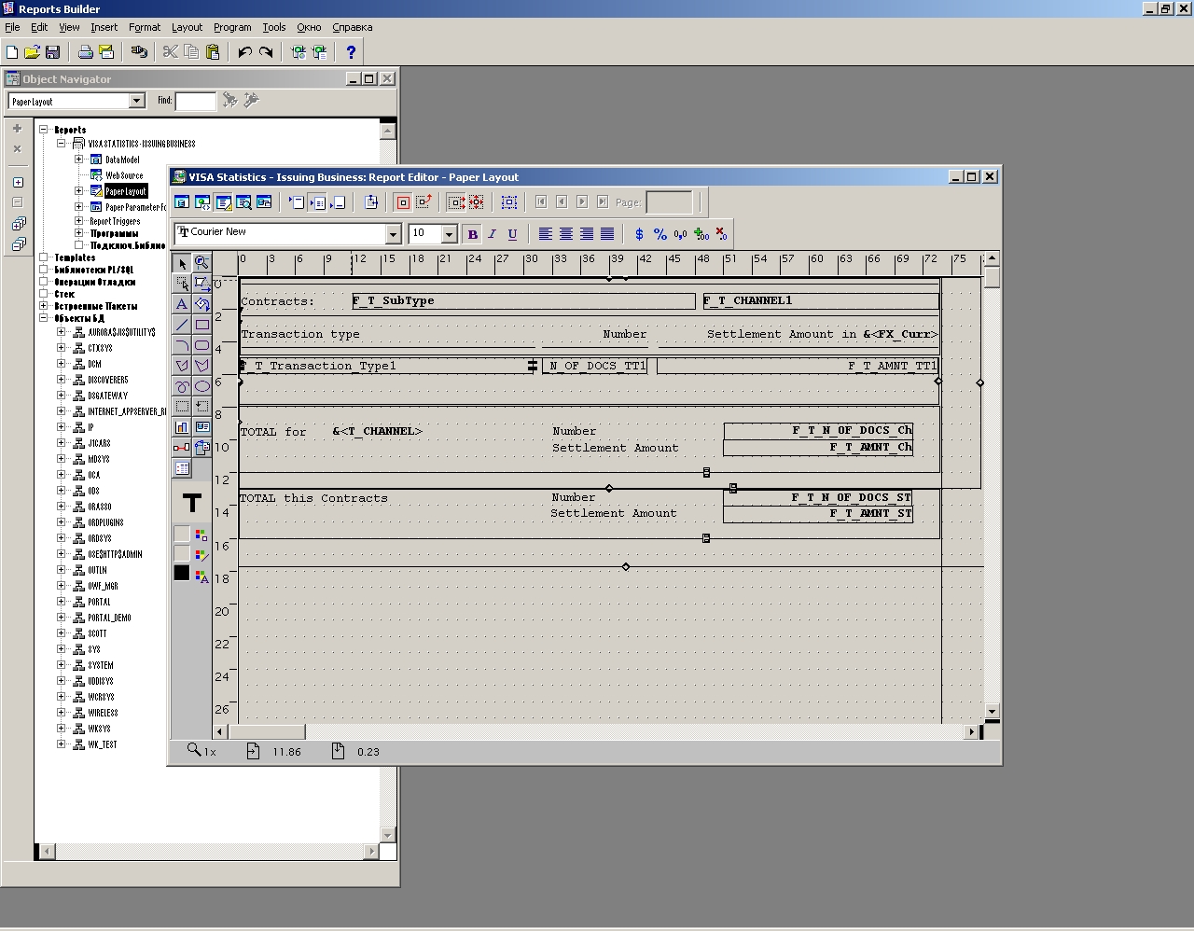
Task: Toggle Italic formatting button
Action: [x=492, y=234]
